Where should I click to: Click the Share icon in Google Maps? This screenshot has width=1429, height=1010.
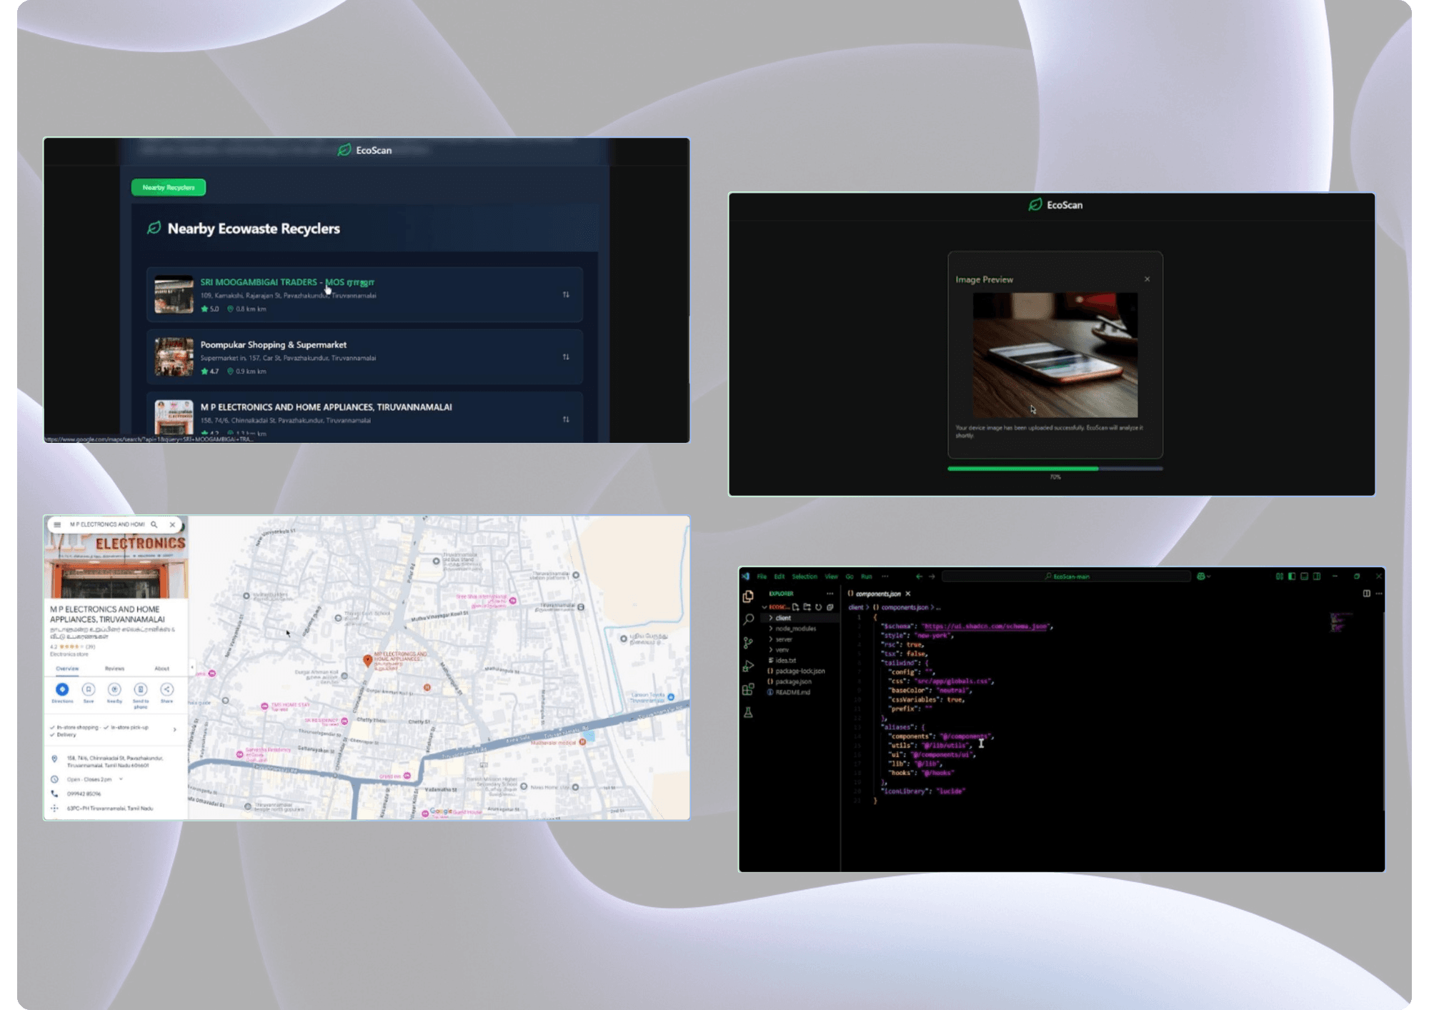166,689
